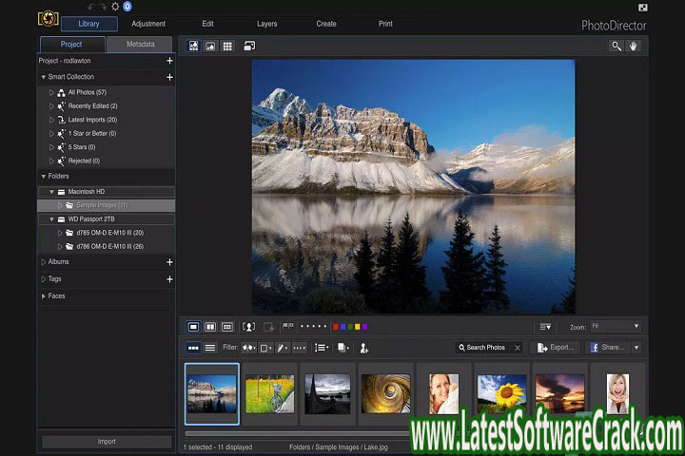The height and width of the screenshot is (456, 685).
Task: Set star rating using dots
Action: pos(313,326)
